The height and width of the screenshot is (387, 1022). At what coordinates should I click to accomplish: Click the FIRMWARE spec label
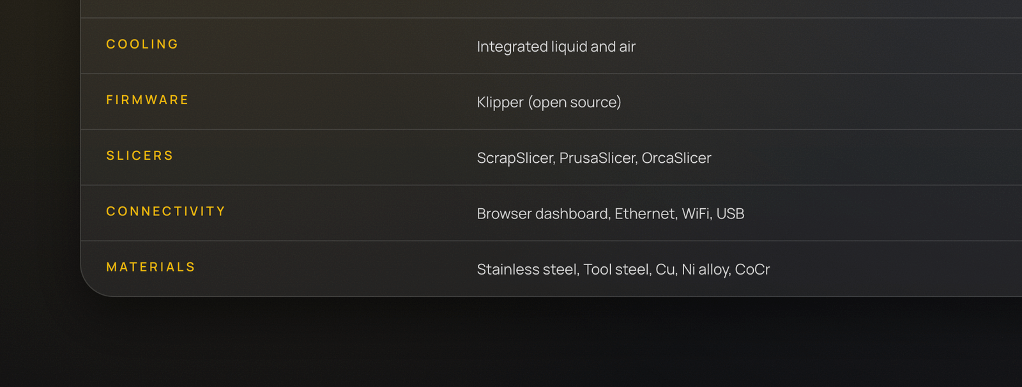147,100
